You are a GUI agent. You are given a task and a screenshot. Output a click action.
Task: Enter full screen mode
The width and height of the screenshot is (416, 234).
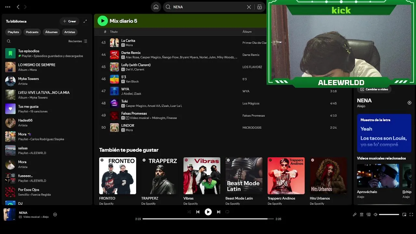[411, 214]
